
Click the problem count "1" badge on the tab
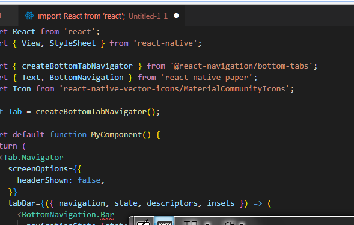(x=166, y=16)
